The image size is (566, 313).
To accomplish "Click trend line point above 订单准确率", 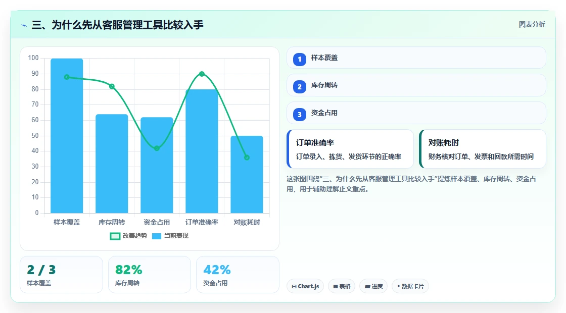I will coord(202,74).
